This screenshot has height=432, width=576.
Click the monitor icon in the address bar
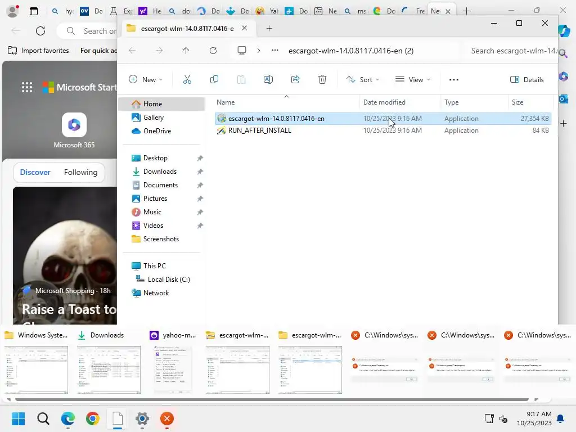tap(242, 50)
